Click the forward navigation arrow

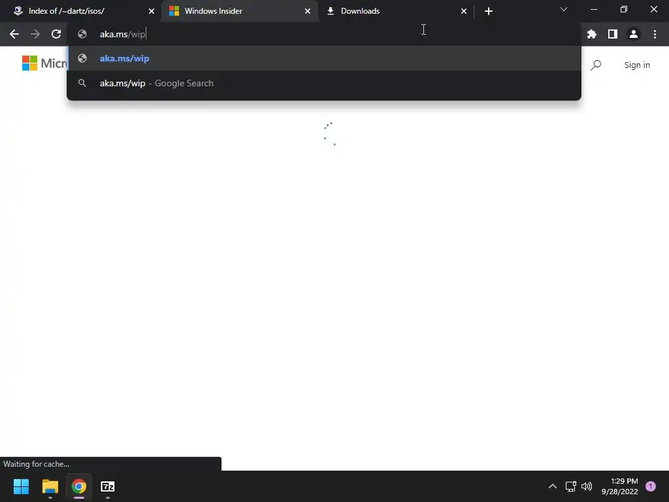click(x=35, y=34)
